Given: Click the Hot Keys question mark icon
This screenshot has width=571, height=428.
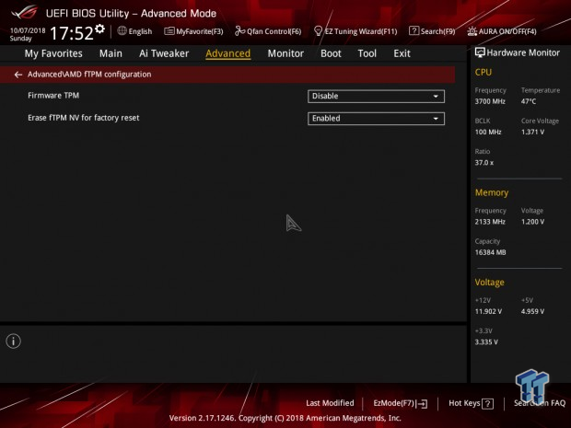Looking at the screenshot, I should [487, 404].
